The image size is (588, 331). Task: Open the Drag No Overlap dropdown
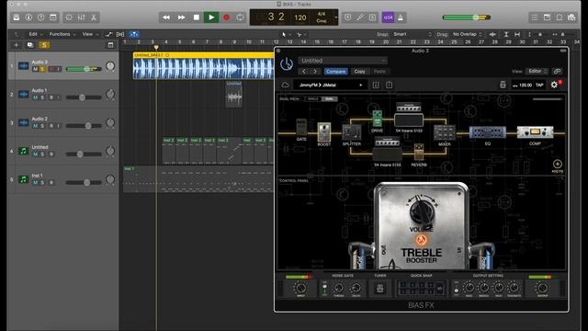click(467, 34)
